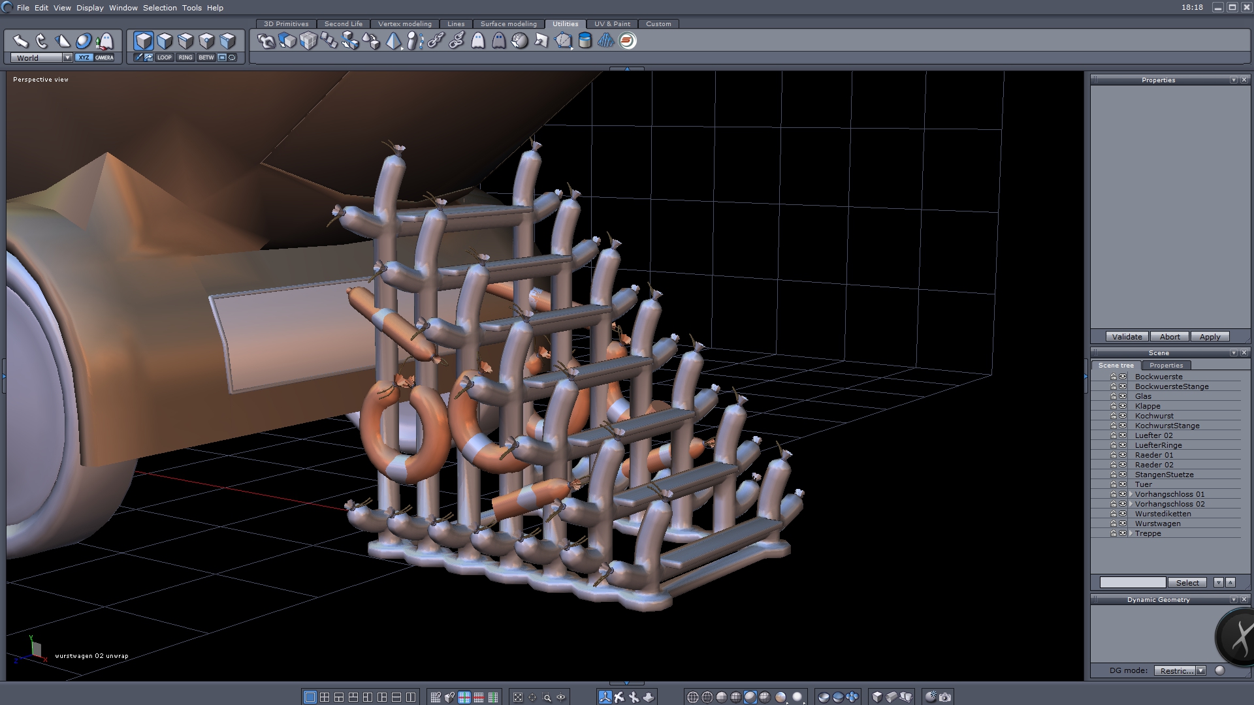Click the scene search input field
This screenshot has width=1254, height=705.
pos(1133,582)
